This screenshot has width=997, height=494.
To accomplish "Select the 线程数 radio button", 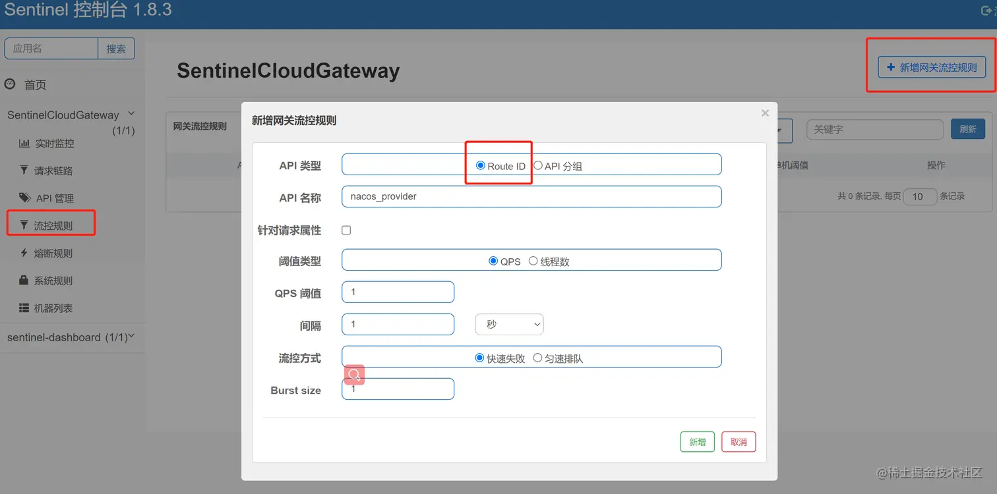I will 533,261.
